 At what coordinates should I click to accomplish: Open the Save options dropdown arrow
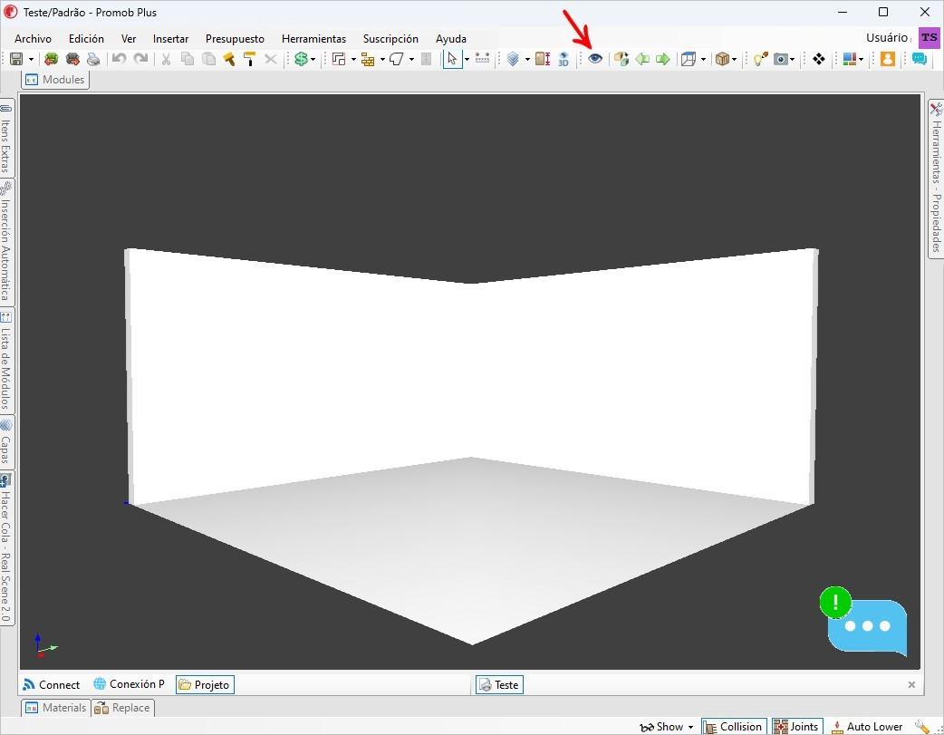tap(31, 59)
